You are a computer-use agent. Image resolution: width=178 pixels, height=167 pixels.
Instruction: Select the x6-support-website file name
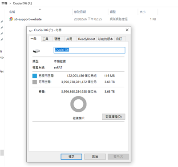click(28, 19)
